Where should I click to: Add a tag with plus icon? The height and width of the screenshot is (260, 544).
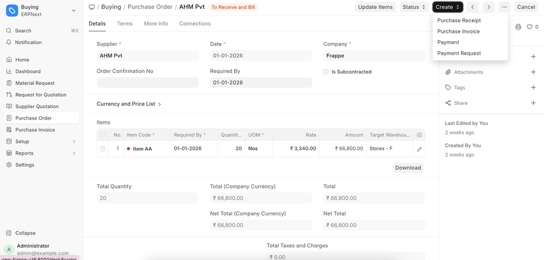pos(533,87)
